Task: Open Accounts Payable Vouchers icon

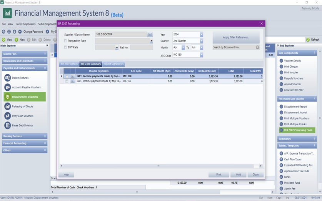Action: 8,87
